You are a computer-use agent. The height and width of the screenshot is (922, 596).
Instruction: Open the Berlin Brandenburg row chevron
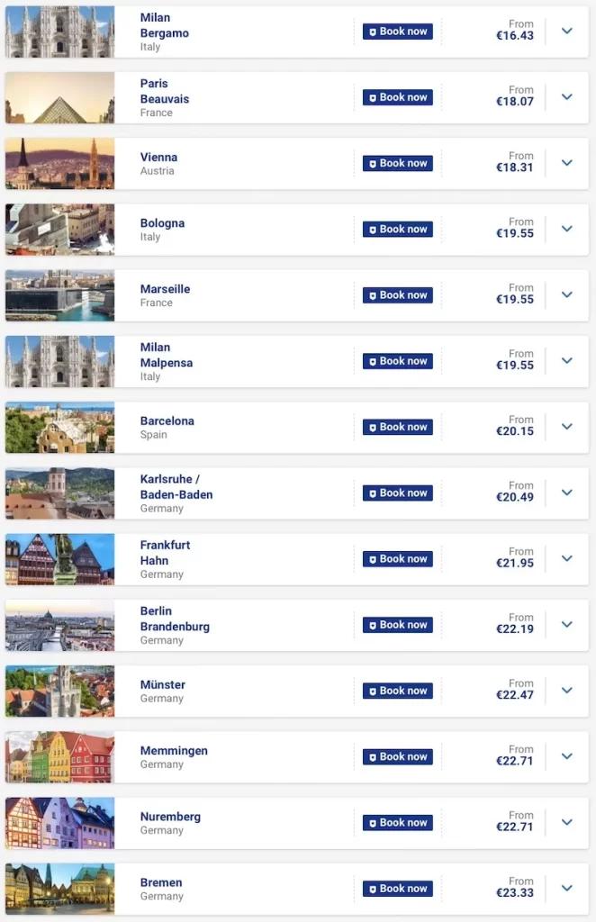click(x=566, y=625)
